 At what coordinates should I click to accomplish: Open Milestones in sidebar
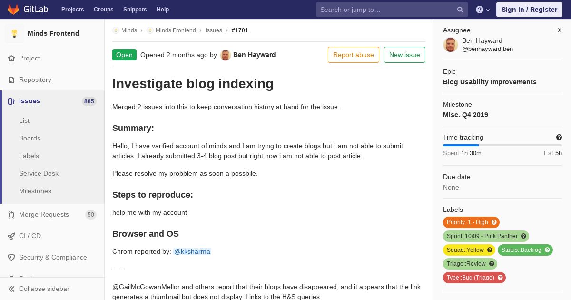pos(35,191)
